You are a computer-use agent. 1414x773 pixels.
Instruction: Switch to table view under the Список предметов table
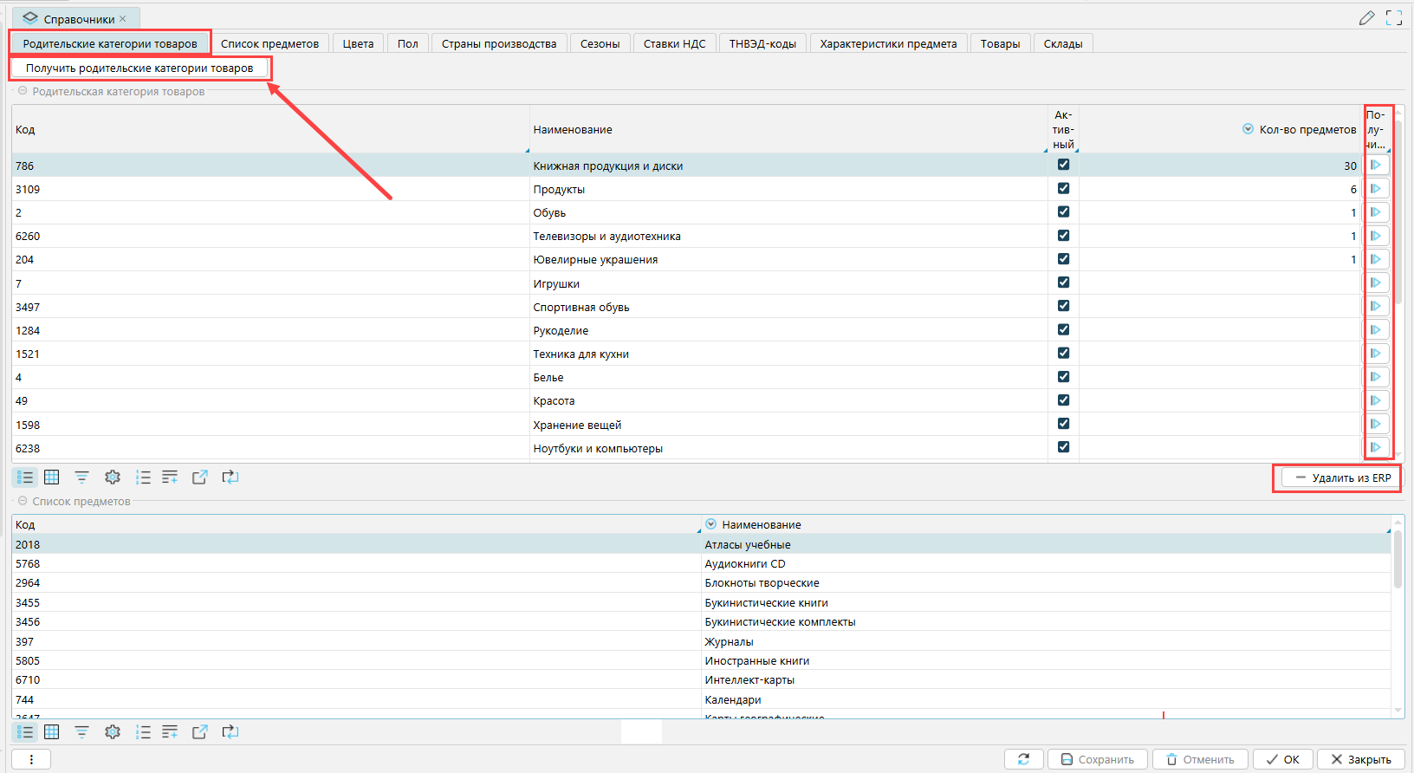click(x=52, y=732)
